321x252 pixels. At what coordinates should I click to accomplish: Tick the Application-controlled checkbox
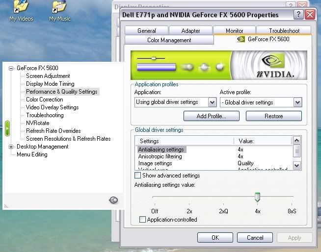click(x=143, y=220)
